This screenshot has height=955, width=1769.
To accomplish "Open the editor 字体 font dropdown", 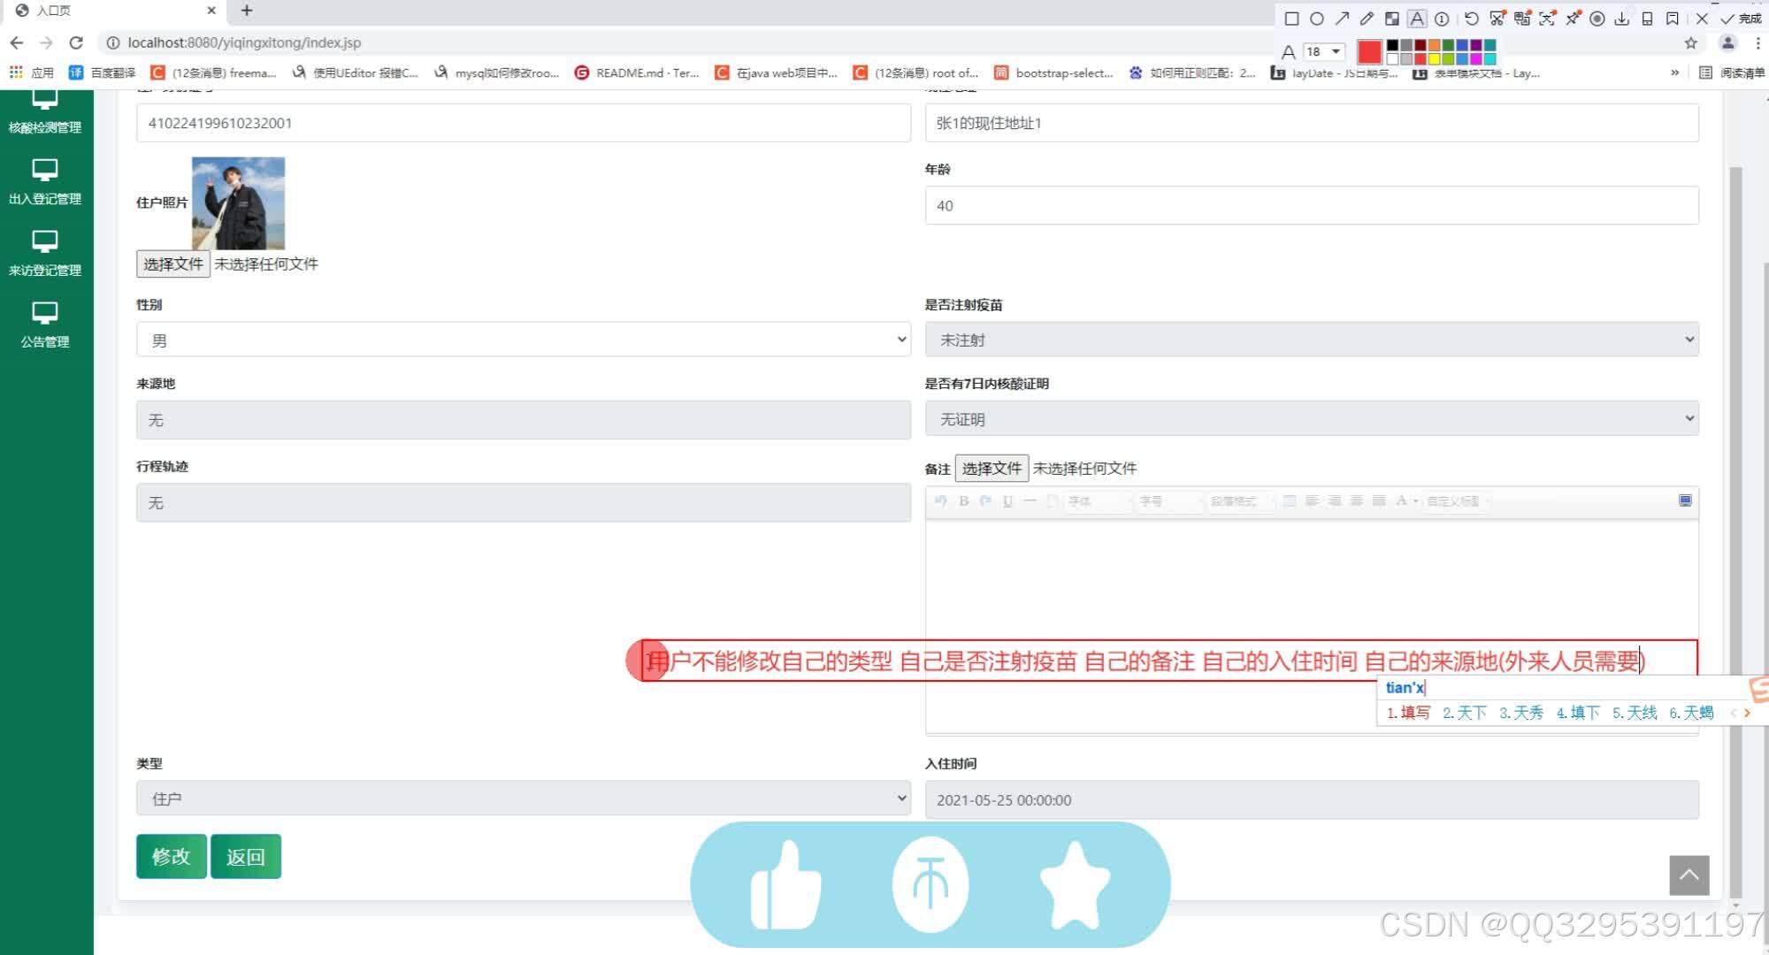I will click(1099, 501).
